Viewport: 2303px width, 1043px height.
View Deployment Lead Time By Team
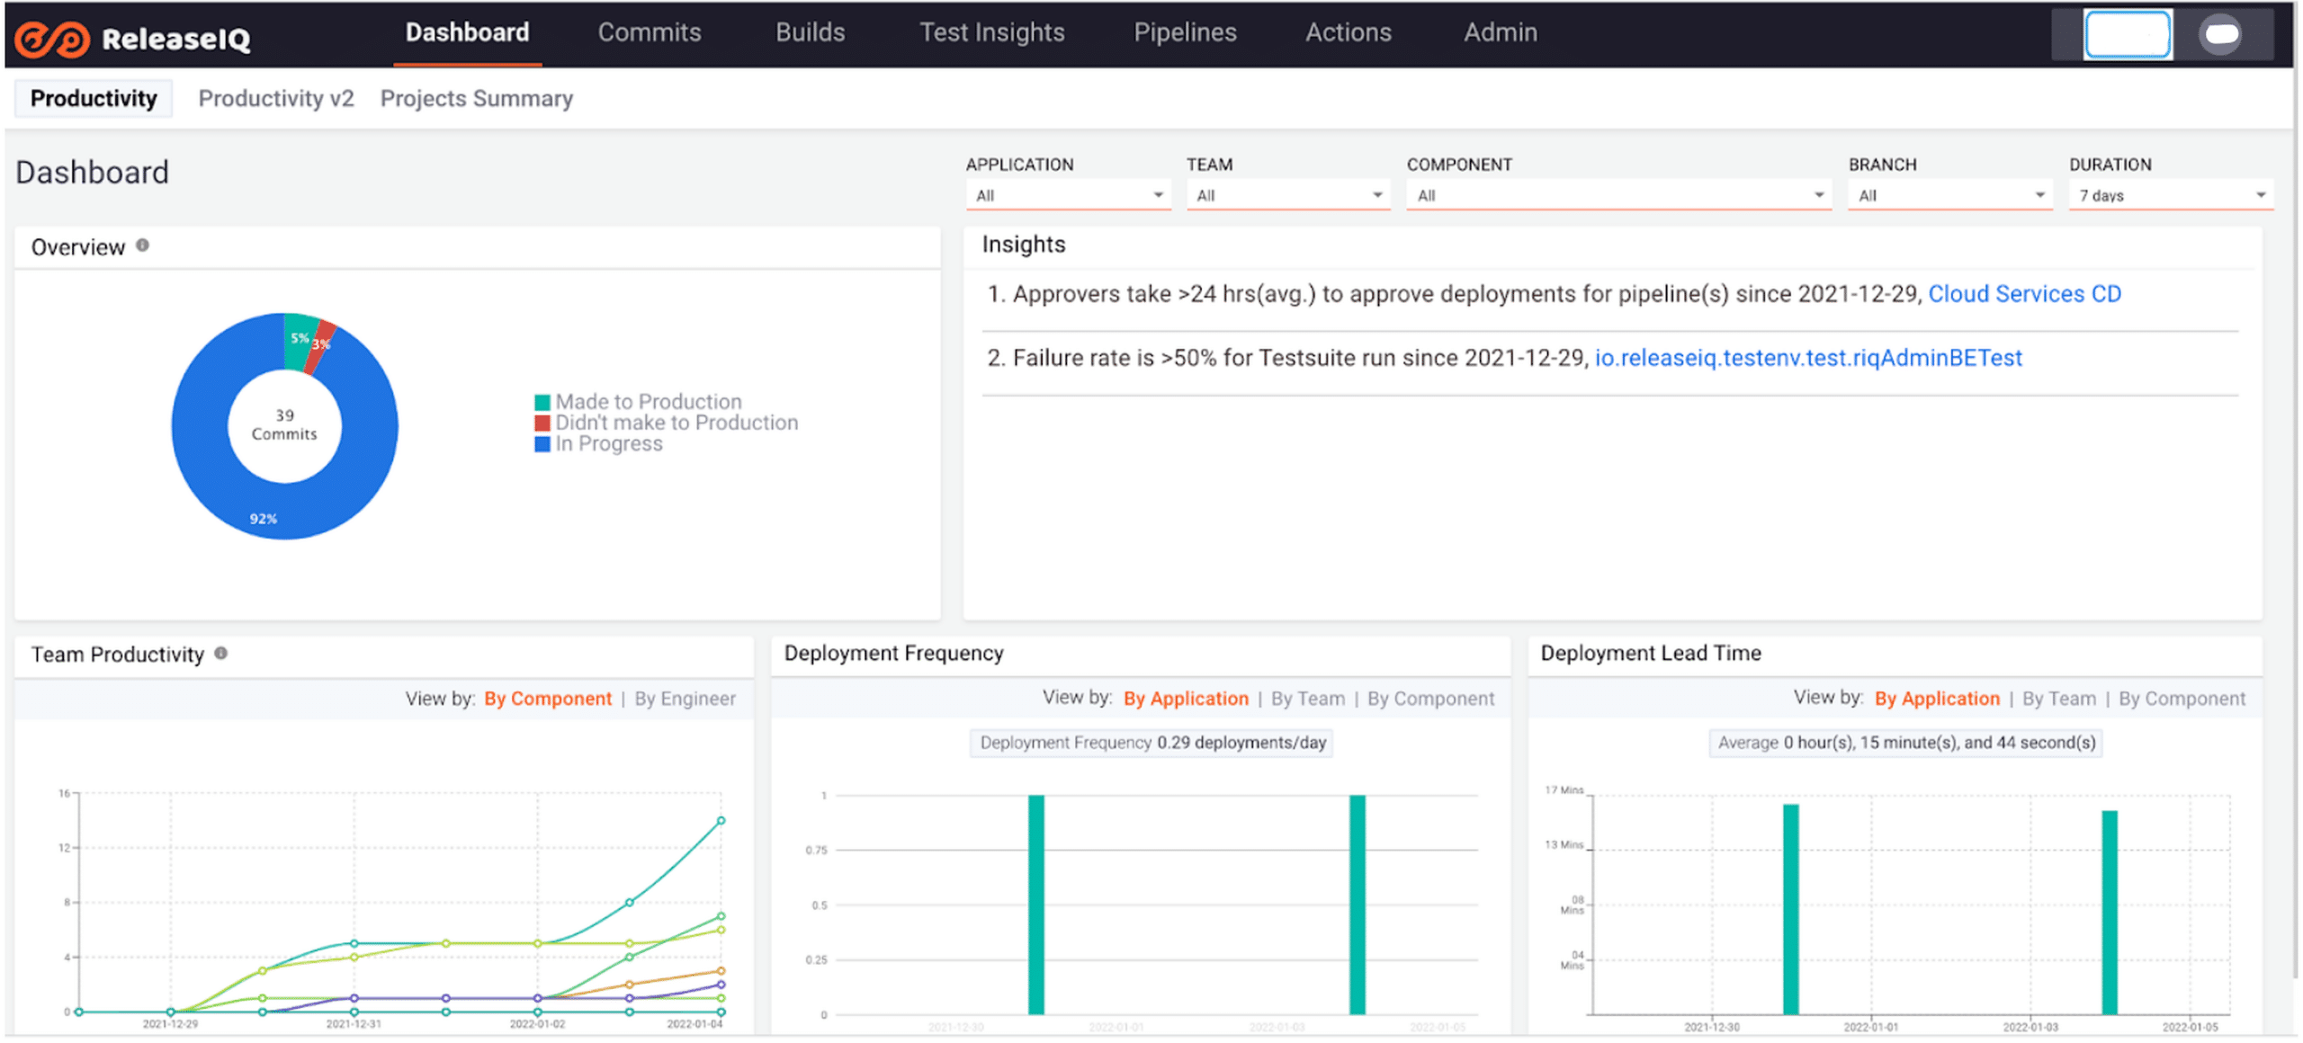click(x=2058, y=699)
